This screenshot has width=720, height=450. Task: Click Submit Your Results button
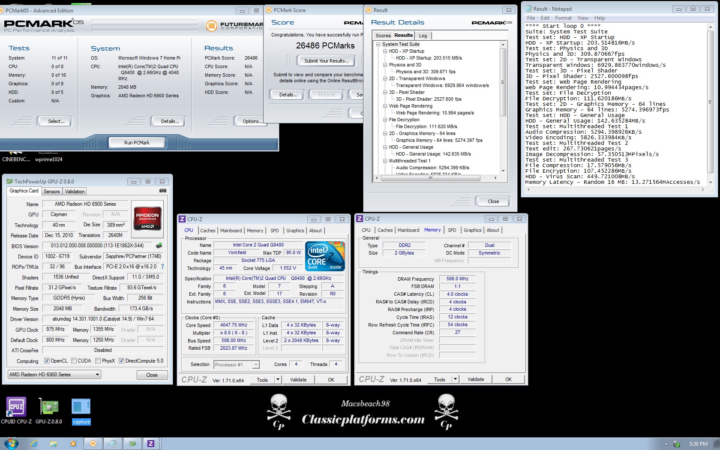point(326,61)
